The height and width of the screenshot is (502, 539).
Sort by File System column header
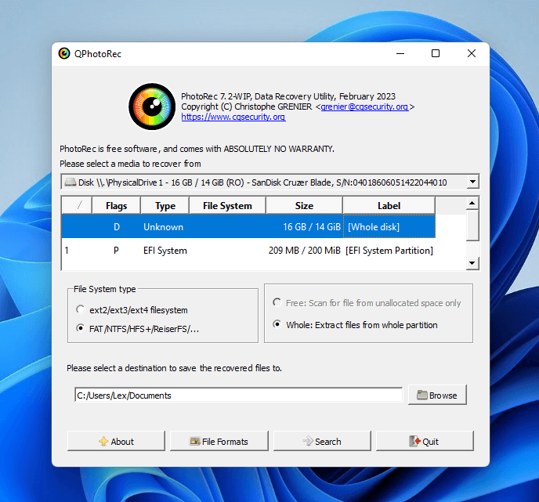[x=227, y=205]
